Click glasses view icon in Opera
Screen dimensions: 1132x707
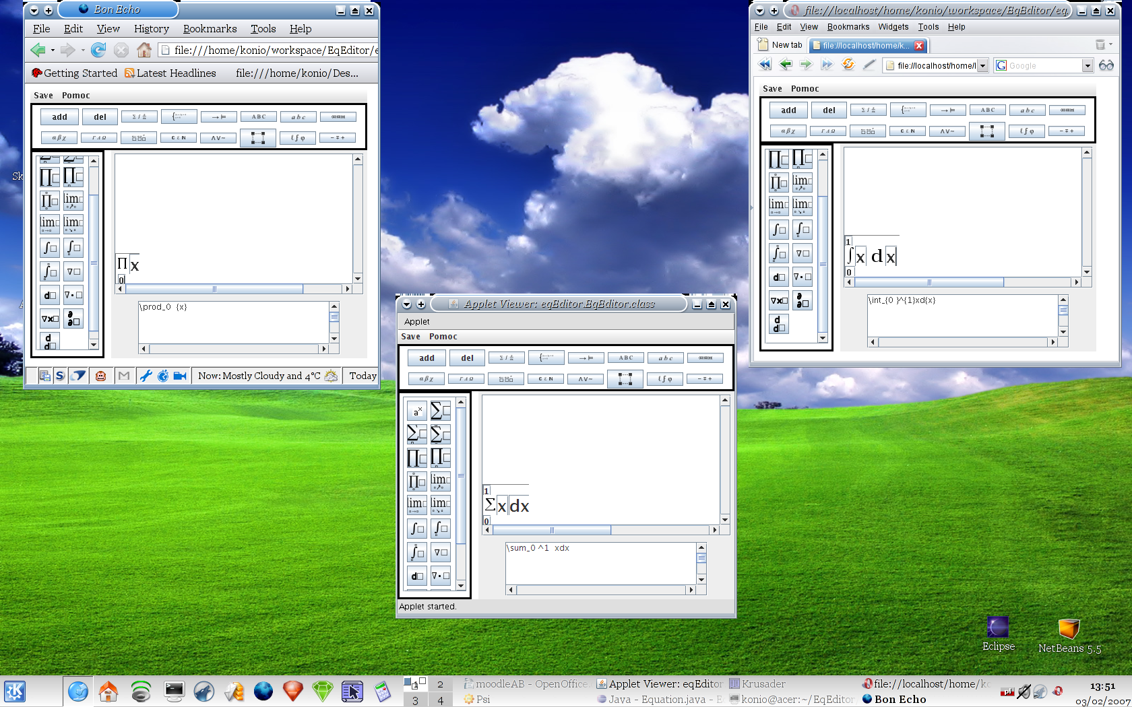tap(1106, 65)
